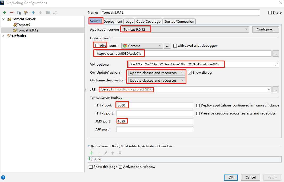Open Chrome browser dropdown

pos(142,46)
